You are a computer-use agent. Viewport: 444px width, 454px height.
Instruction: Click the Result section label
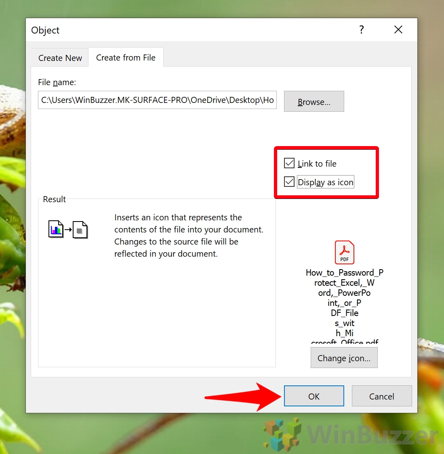click(x=54, y=199)
